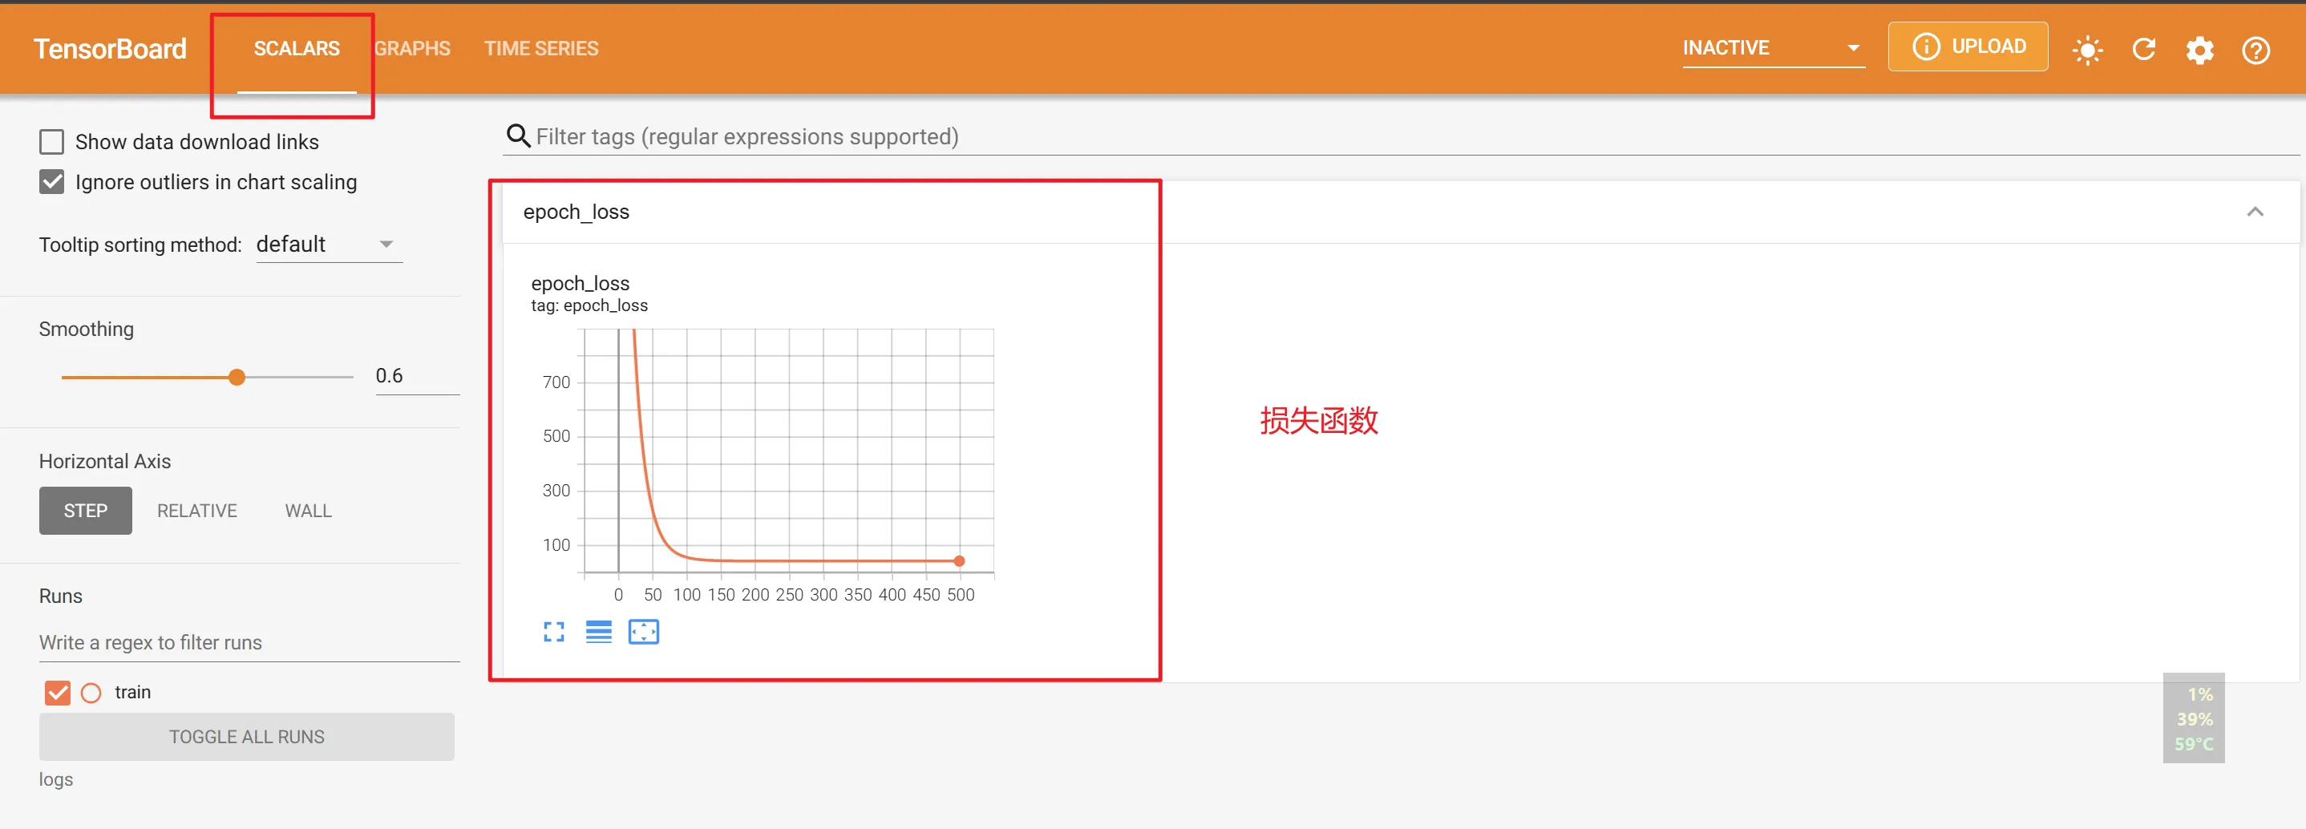The width and height of the screenshot is (2306, 829).
Task: Switch to the GRAPHS tab
Action: click(x=412, y=48)
